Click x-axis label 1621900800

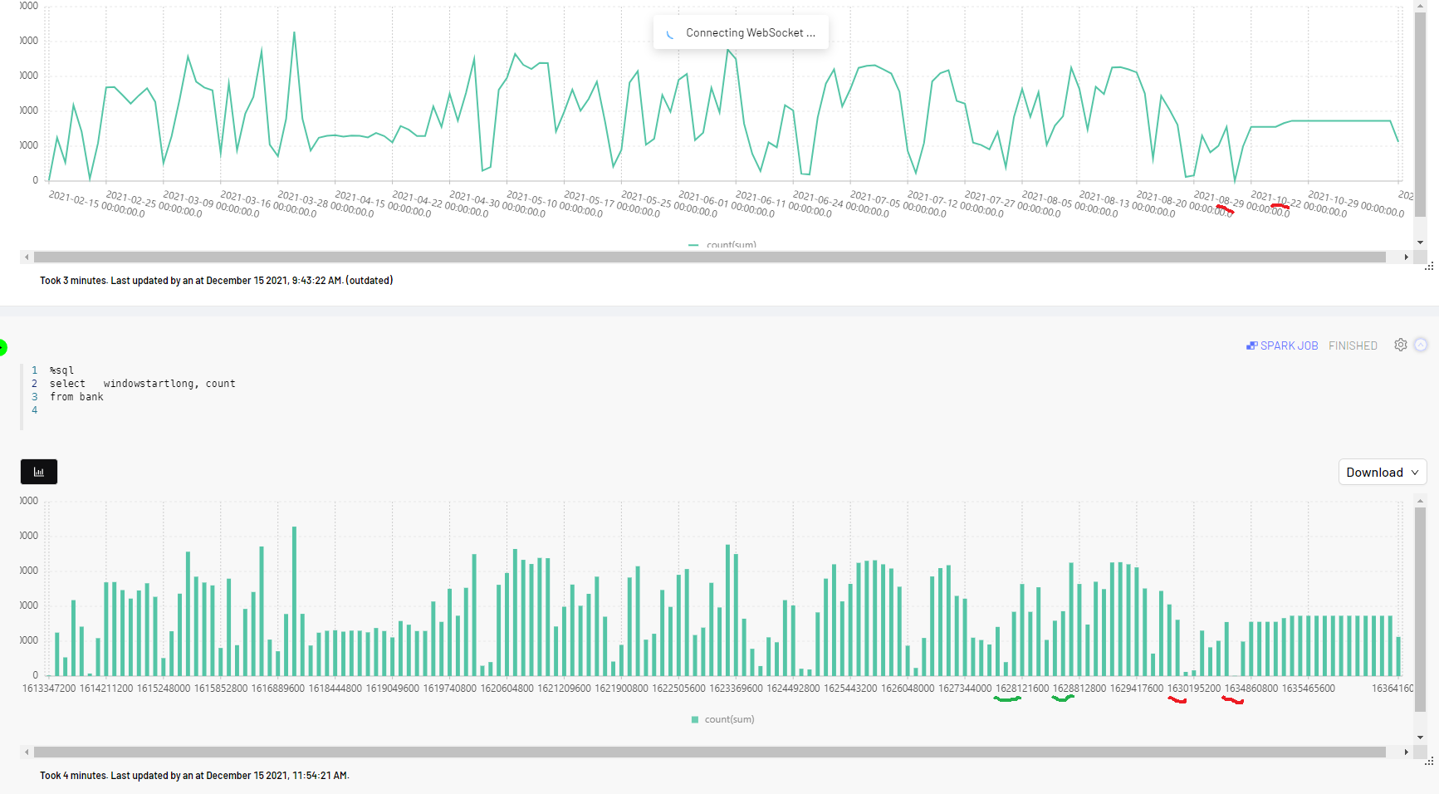coord(622,689)
